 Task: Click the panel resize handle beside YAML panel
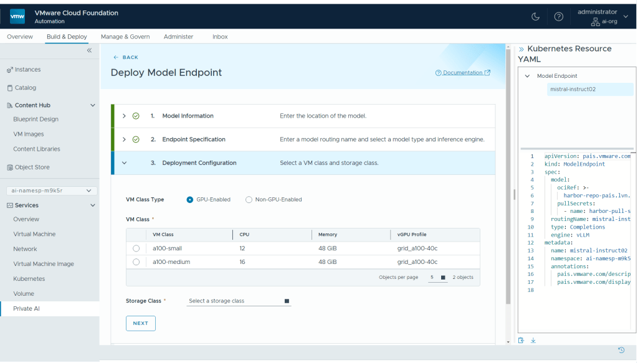pos(514,195)
